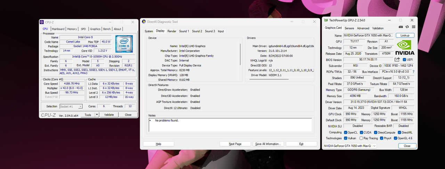Open the Validation tab in GPU-Z
This screenshot has width=445, height=169.
point(378,28)
